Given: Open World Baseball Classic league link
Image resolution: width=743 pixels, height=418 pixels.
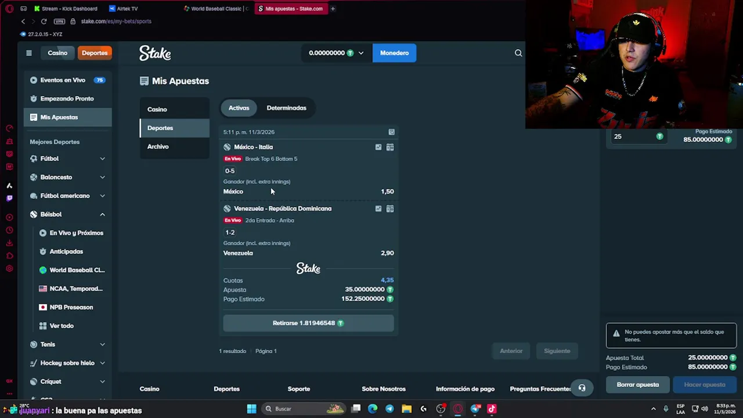Looking at the screenshot, I should [x=73, y=270].
